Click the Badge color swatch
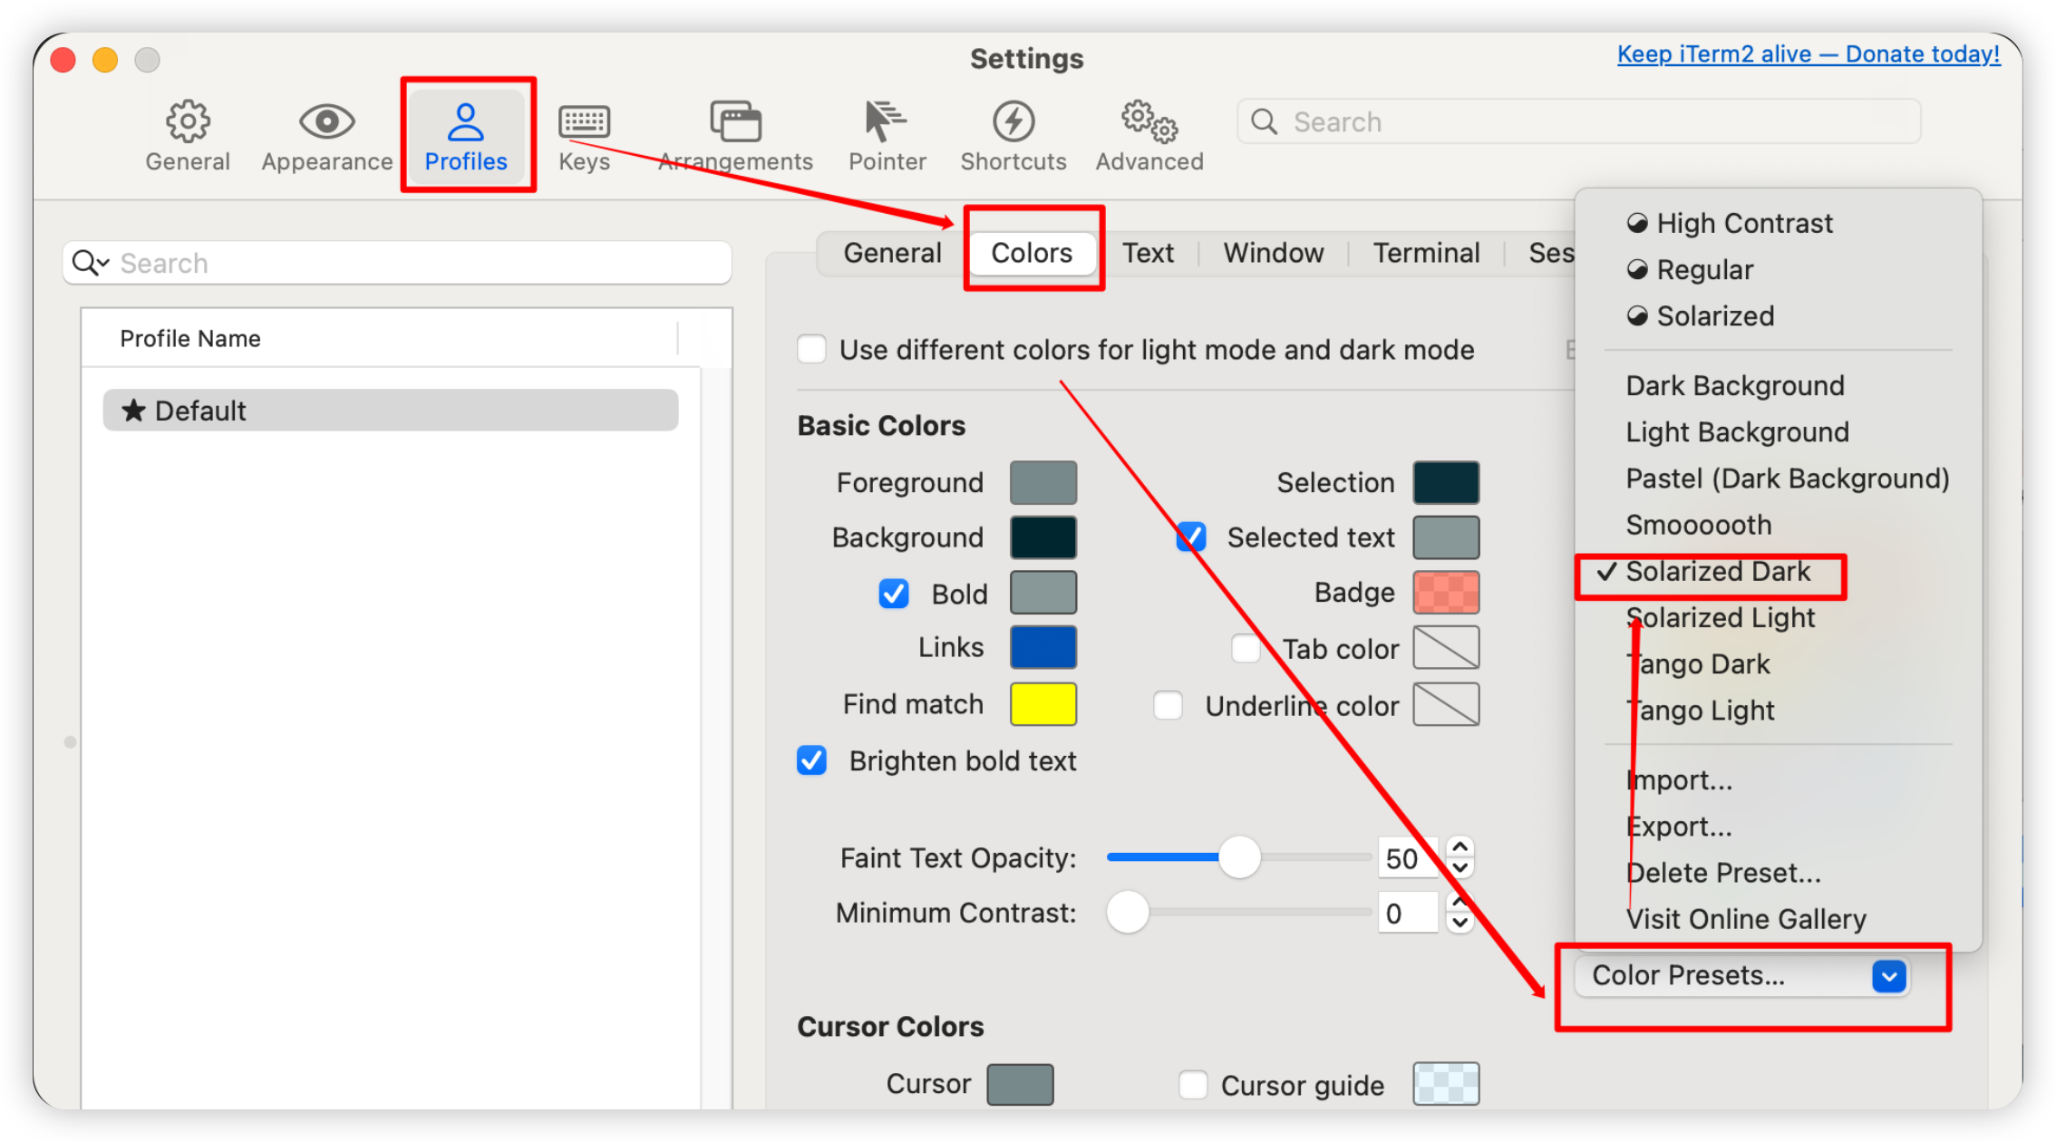The width and height of the screenshot is (2056, 1142). [1446, 593]
